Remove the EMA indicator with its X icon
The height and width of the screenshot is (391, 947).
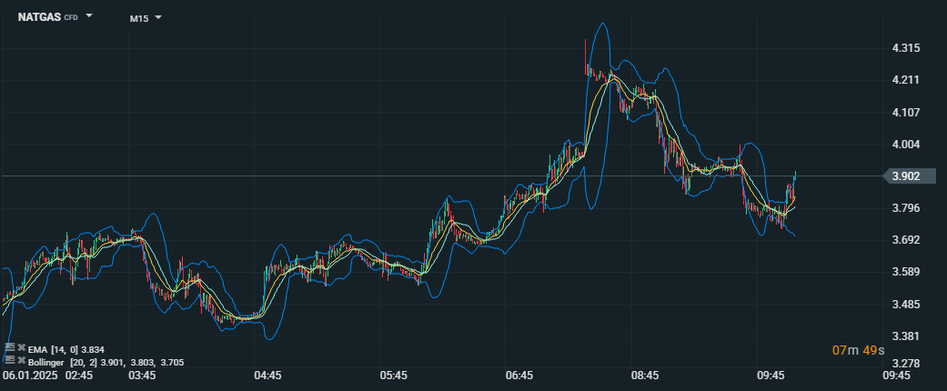click(20, 348)
